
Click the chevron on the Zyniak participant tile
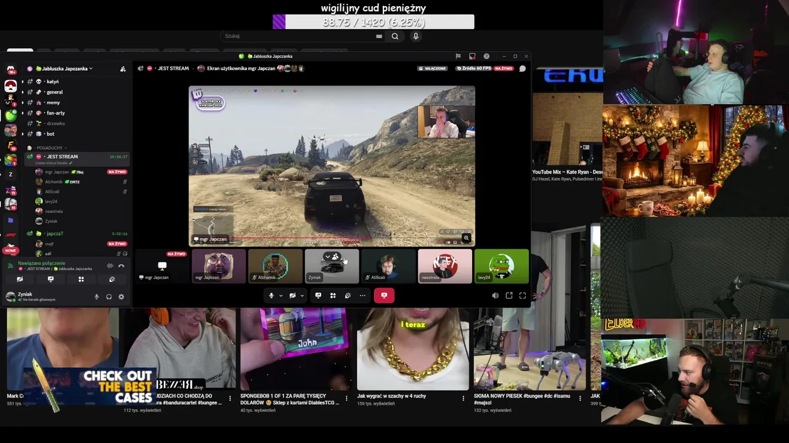pos(328,257)
